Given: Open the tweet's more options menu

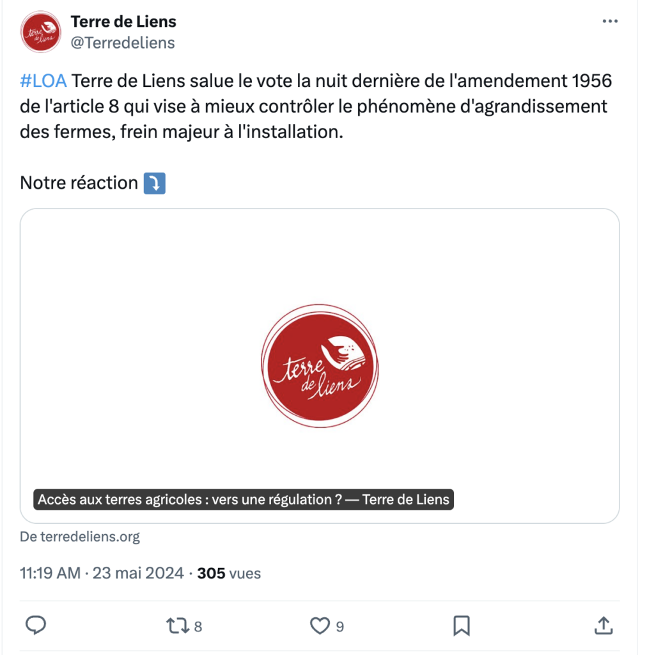Looking at the screenshot, I should click(x=611, y=22).
